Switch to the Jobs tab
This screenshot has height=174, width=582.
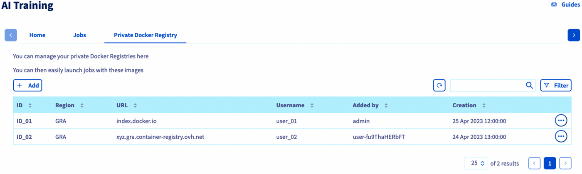point(79,35)
